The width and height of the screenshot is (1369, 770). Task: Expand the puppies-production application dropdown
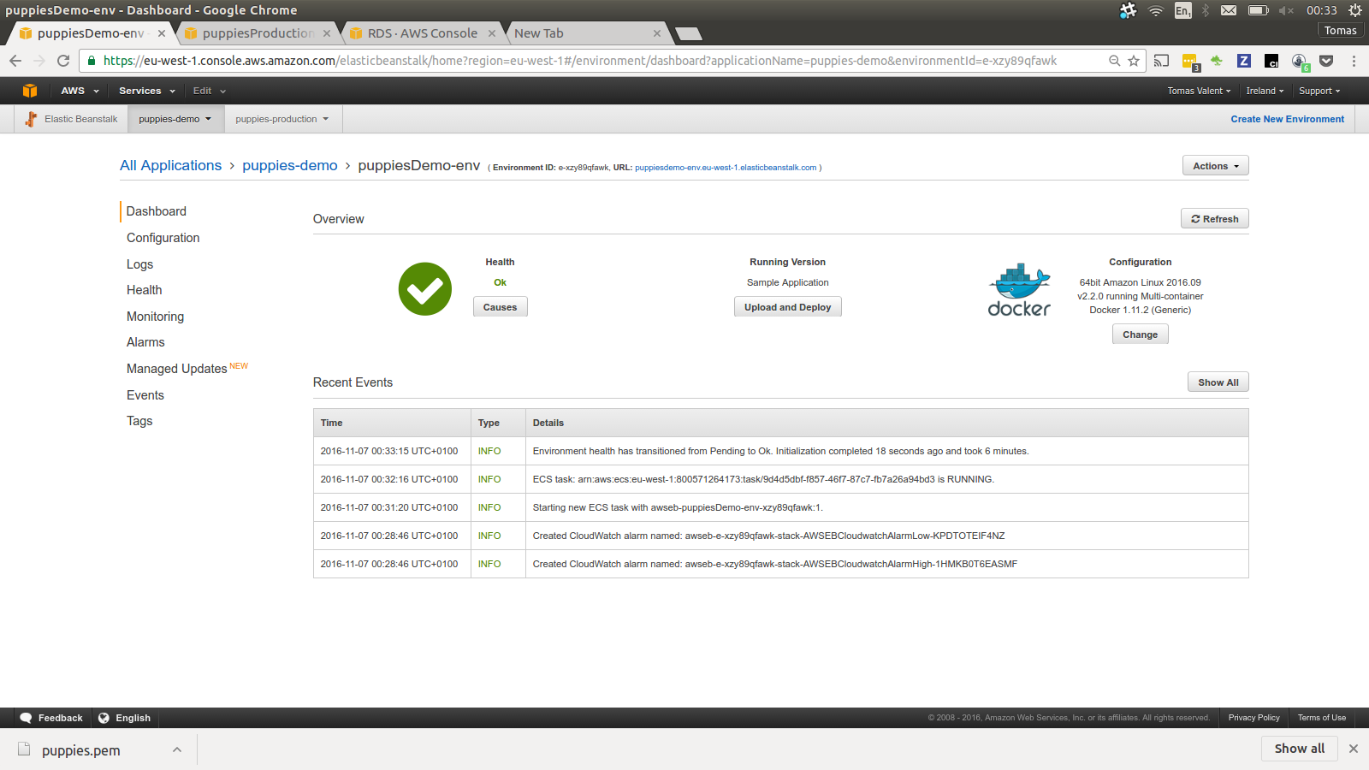tap(282, 119)
